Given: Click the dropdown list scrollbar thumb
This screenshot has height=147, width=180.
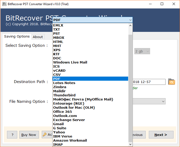Looking at the screenshot, I should click(x=130, y=88).
